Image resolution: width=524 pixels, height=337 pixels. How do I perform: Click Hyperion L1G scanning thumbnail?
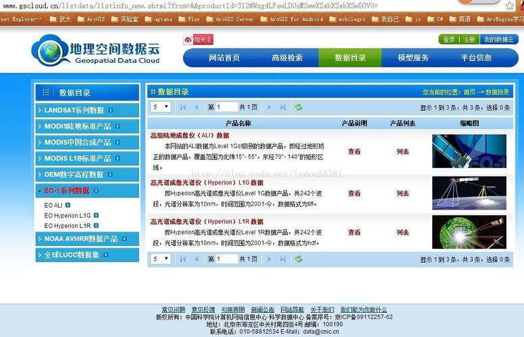click(x=469, y=193)
